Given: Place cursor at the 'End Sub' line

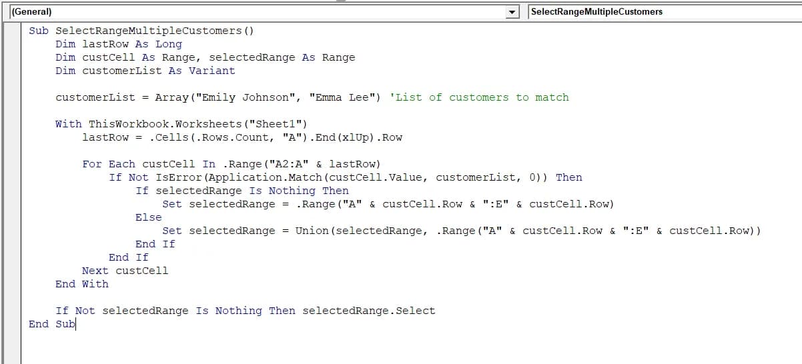Looking at the screenshot, I should click(x=52, y=324).
